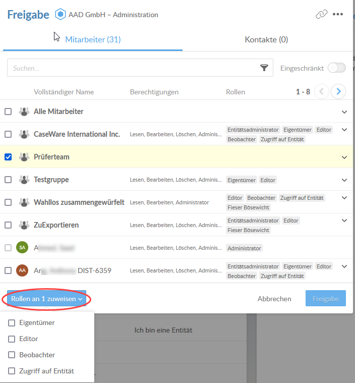Expand the Wahllos zusammengewürfelt row chevron

pyautogui.click(x=344, y=198)
